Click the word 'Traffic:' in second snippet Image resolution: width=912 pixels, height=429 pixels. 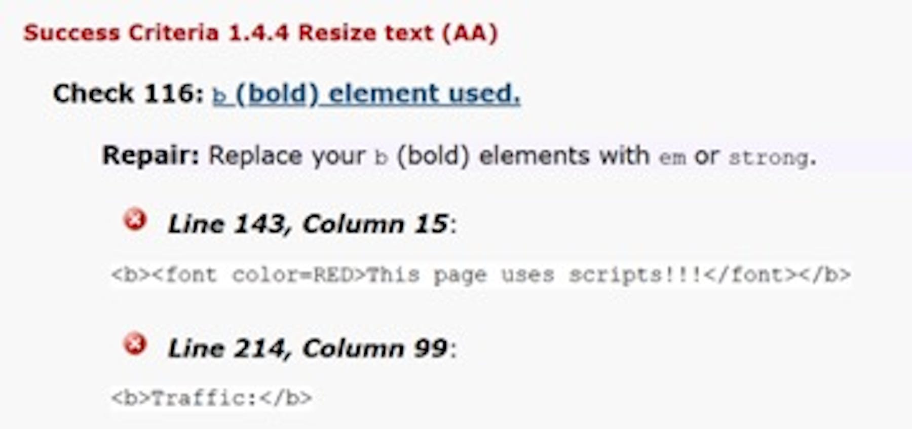[205, 398]
